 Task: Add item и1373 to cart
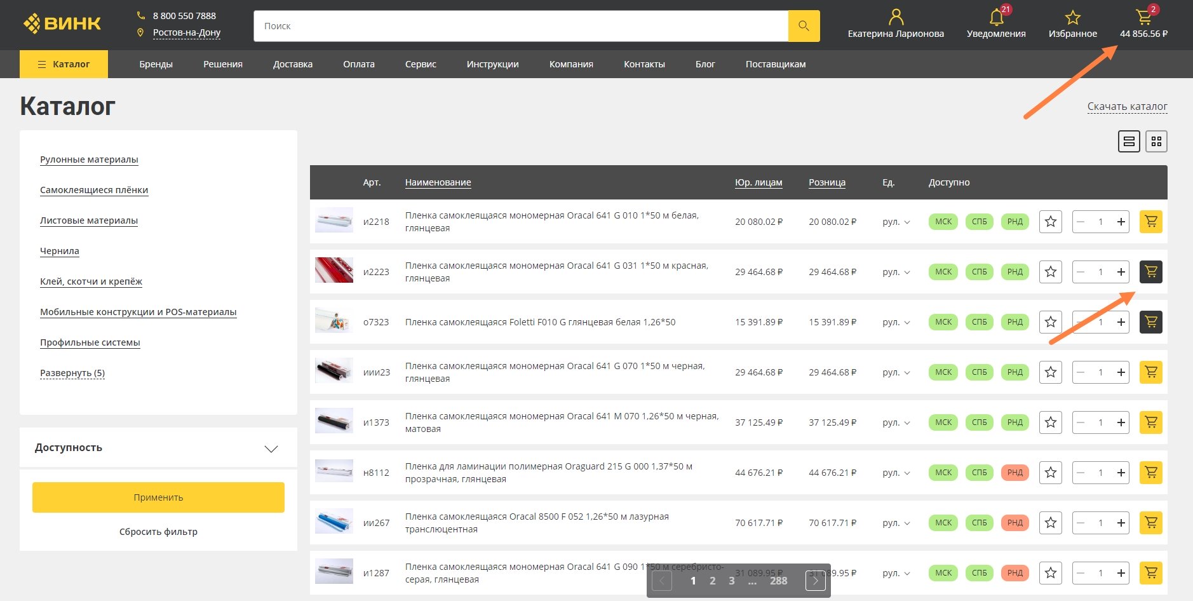[1150, 422]
